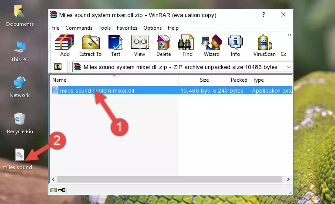Screen dimensions: 335x204
Task: Launch the Wizard tool
Action: point(212,45)
